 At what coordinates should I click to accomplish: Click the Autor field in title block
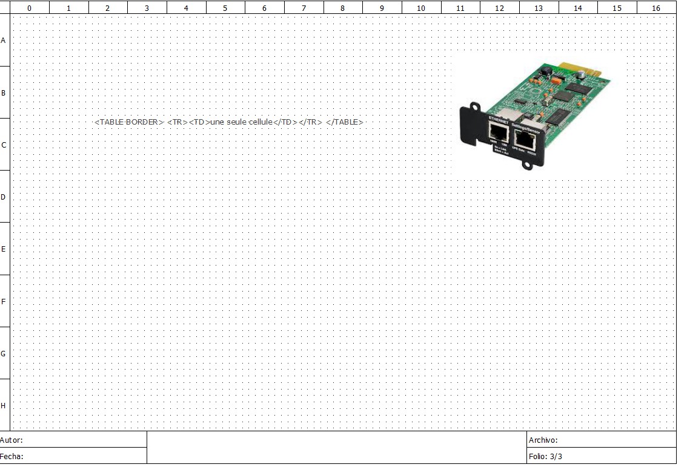click(73, 440)
